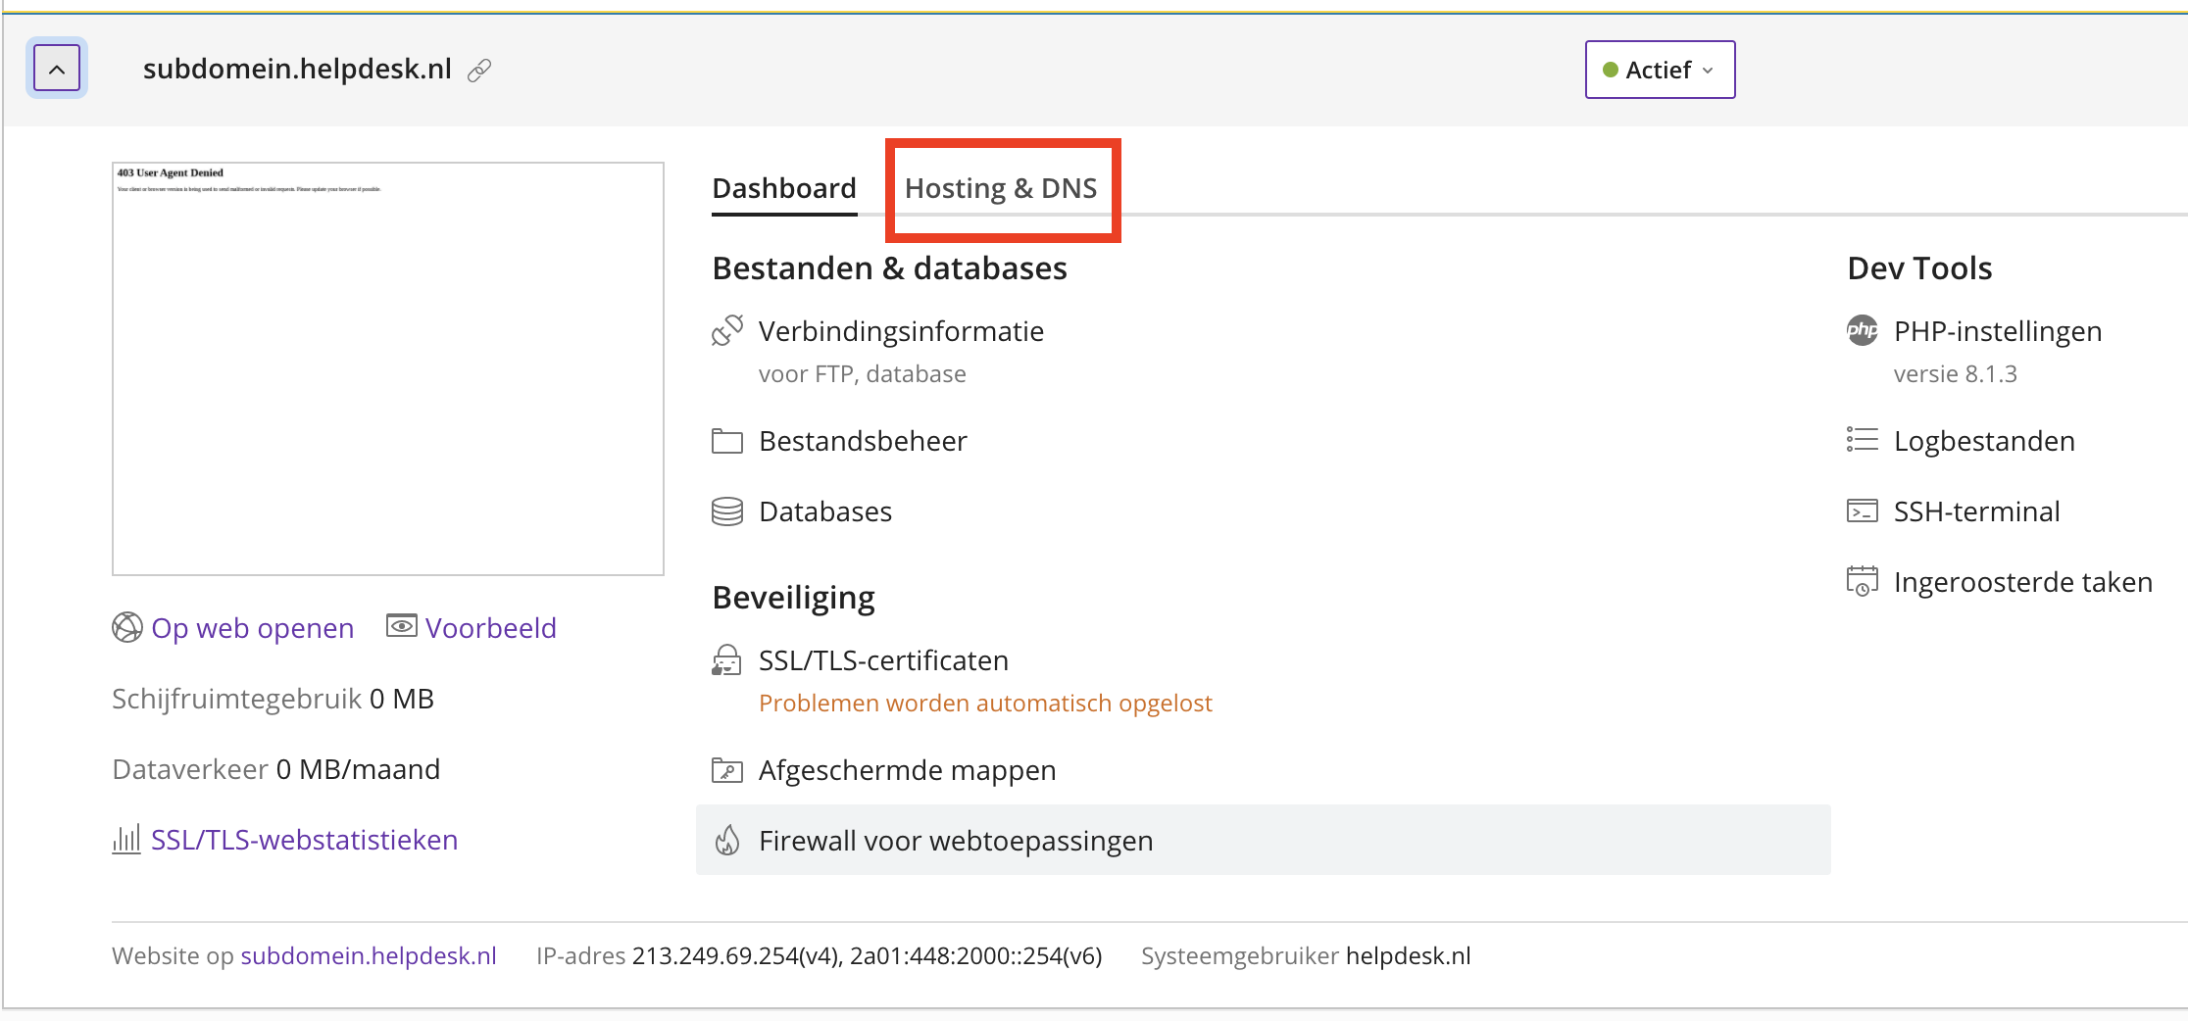
Task: Click the Logbestanden list icon
Action: pos(1863,441)
